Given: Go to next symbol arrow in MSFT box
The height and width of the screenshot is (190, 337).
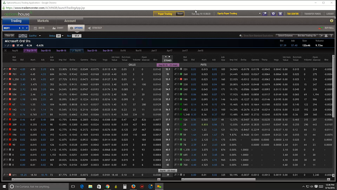Looking at the screenshot, I should tap(23, 28).
